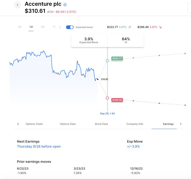Add Accenture to watchlist with plus icon
Screen dimensions: 191x179
click(65, 5)
